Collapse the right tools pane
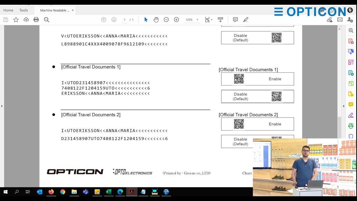 pyautogui.click(x=344, y=106)
